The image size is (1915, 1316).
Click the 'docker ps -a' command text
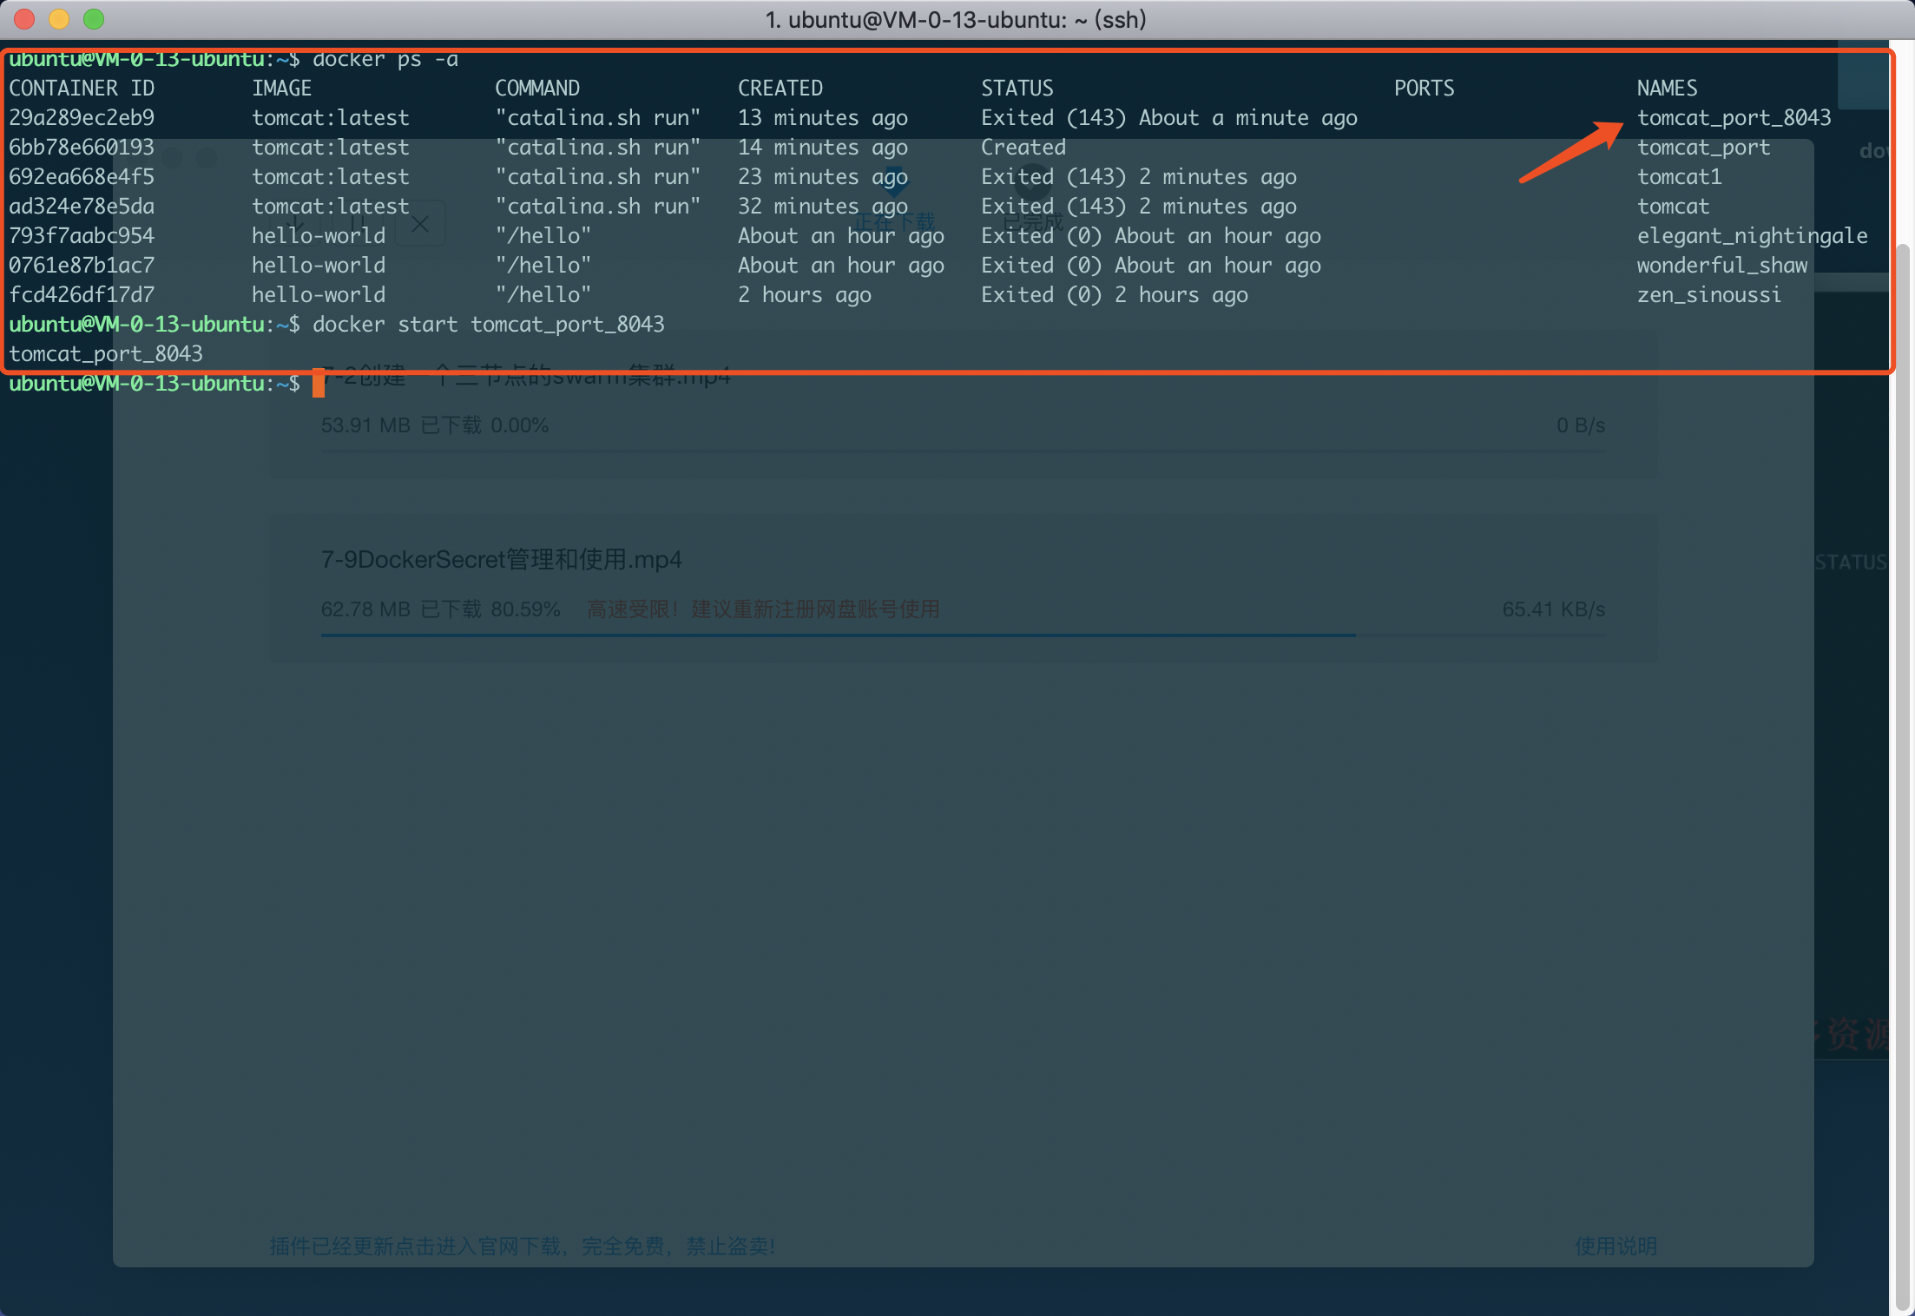385,60
